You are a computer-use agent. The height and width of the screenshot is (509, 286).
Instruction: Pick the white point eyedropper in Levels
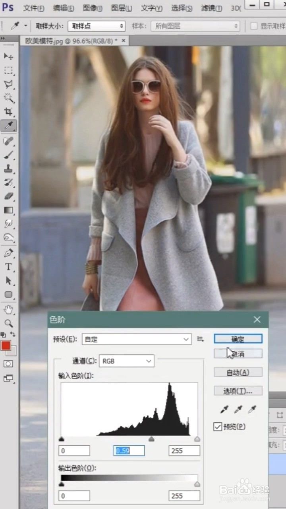(252, 409)
